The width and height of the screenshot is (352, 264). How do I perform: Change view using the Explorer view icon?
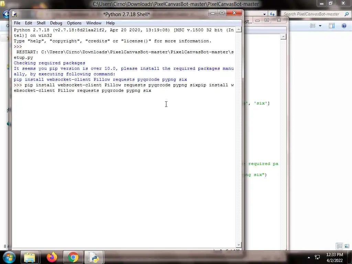(x=313, y=25)
